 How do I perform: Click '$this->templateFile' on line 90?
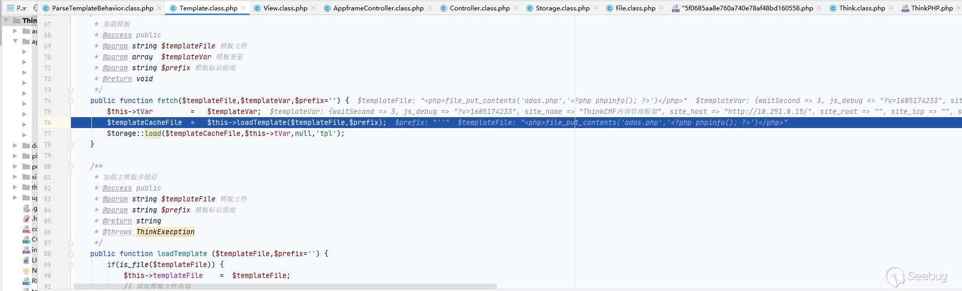163,275
